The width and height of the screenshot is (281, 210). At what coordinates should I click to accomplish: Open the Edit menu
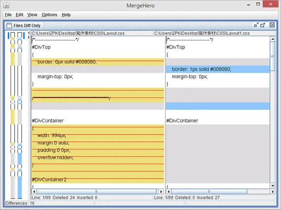tap(19, 15)
